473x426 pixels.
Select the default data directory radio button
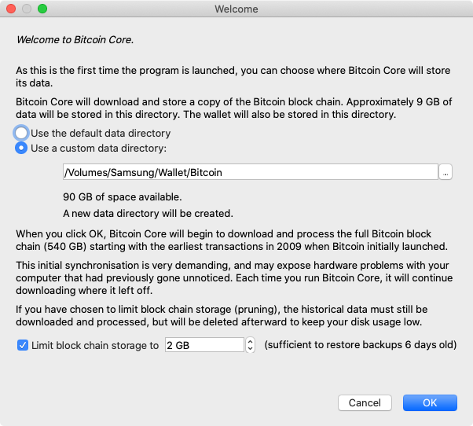(x=21, y=133)
